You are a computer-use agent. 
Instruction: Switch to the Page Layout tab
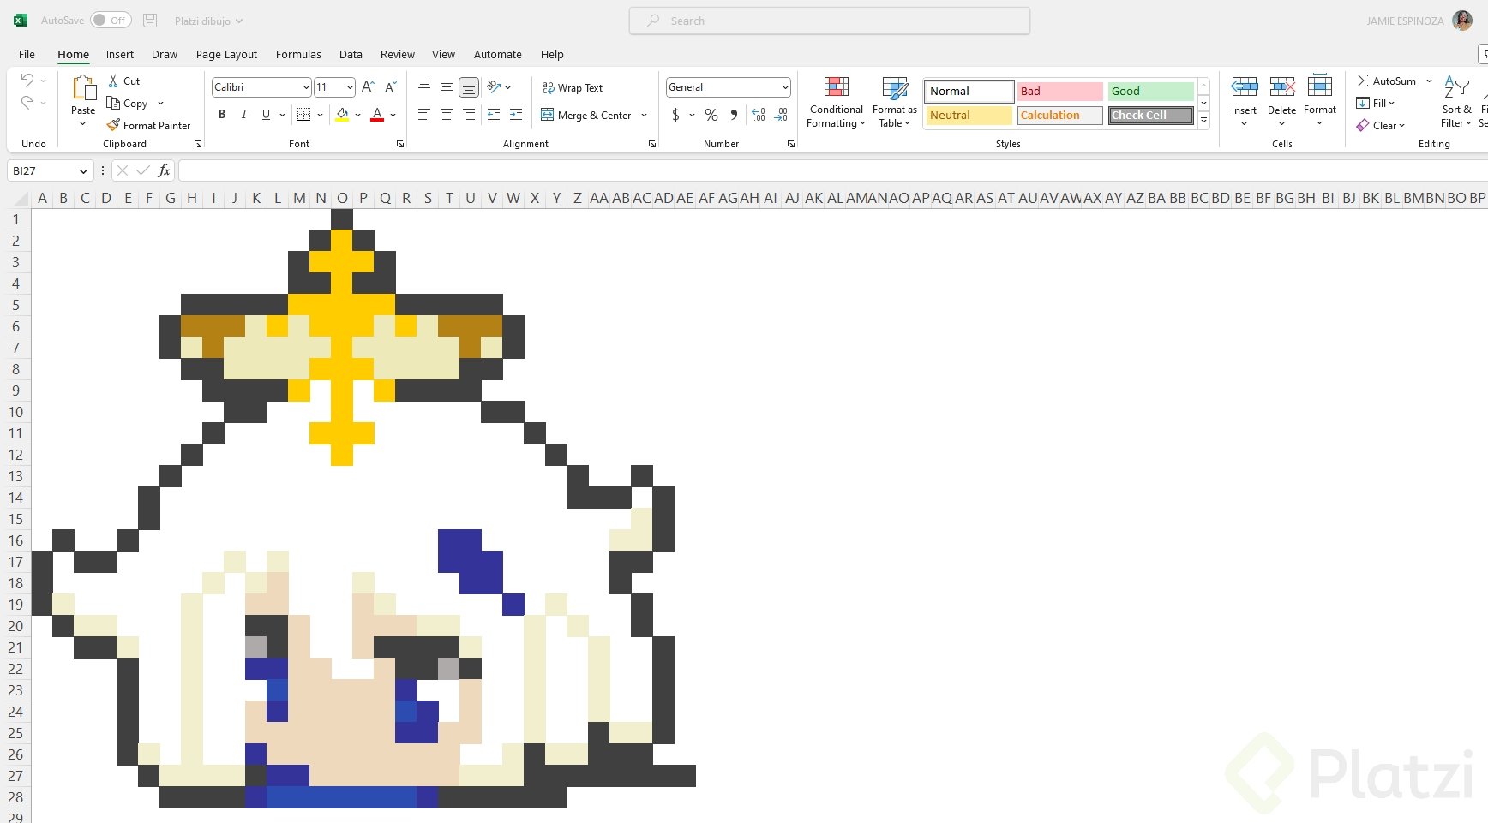(226, 54)
